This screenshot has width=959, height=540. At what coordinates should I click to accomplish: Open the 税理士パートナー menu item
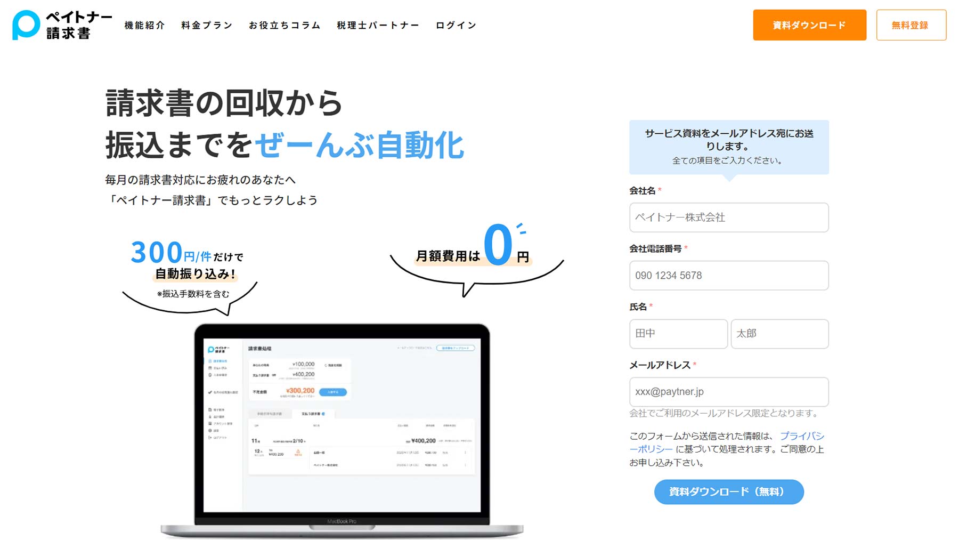(x=378, y=25)
